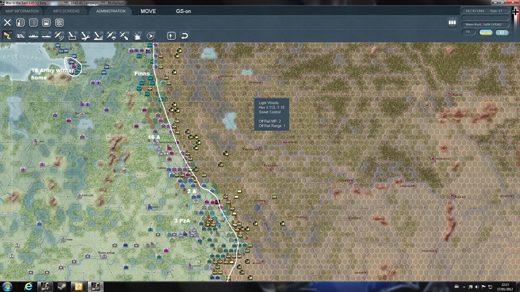Select the F6 bomb unit mode icon
520x292 pixels.
click(72, 36)
